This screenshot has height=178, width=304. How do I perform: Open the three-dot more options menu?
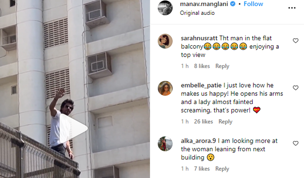click(292, 8)
